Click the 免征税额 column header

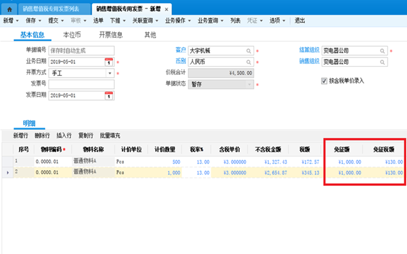(x=384, y=149)
